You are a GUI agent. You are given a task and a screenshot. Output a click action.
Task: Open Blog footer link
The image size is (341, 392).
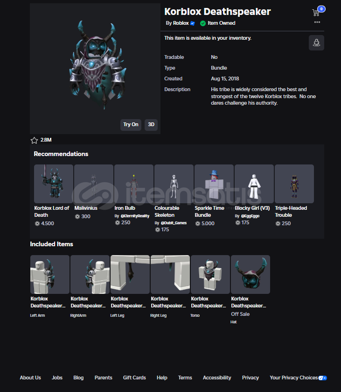(78, 378)
